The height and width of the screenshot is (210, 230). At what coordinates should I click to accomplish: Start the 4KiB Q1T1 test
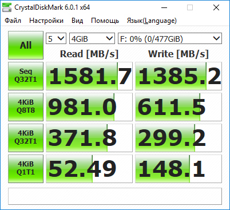point(26,169)
